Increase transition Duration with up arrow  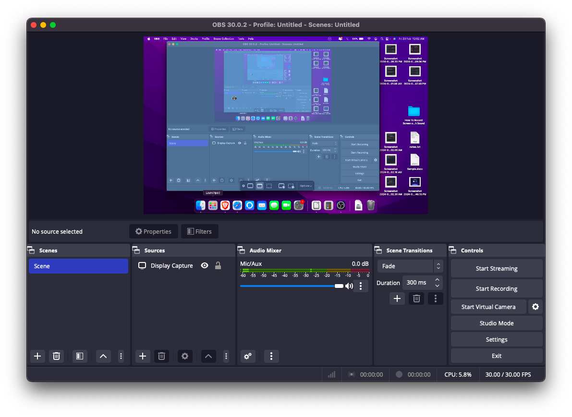click(x=437, y=280)
